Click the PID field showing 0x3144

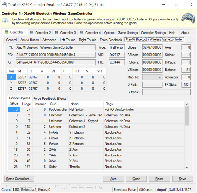click(x=117, y=62)
